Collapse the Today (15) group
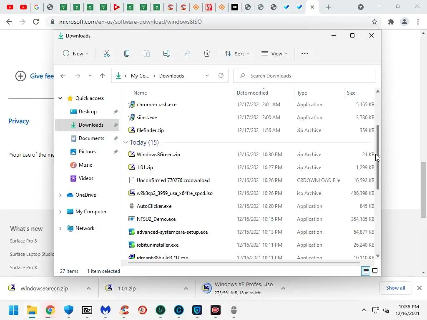The image size is (427, 320). [x=126, y=142]
